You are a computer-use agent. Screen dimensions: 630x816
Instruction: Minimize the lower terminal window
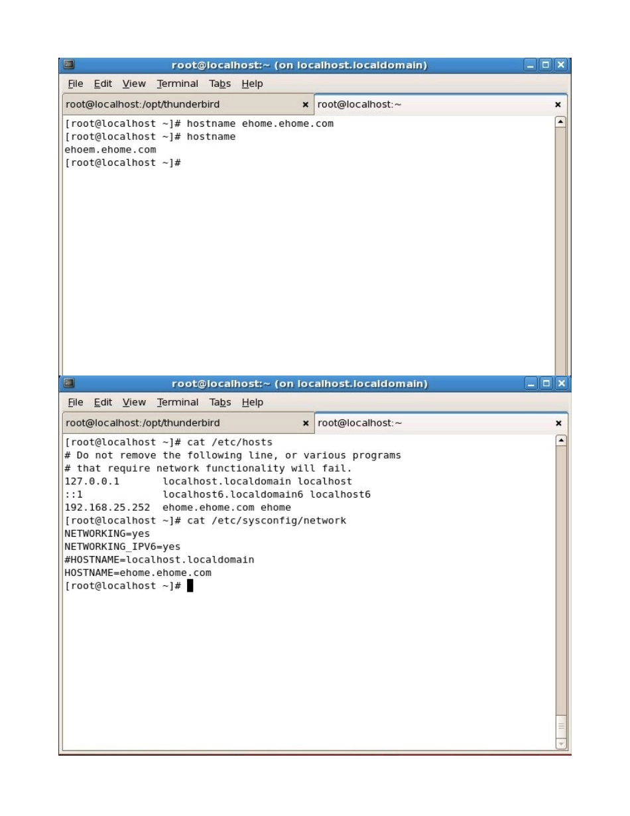pyautogui.click(x=532, y=384)
